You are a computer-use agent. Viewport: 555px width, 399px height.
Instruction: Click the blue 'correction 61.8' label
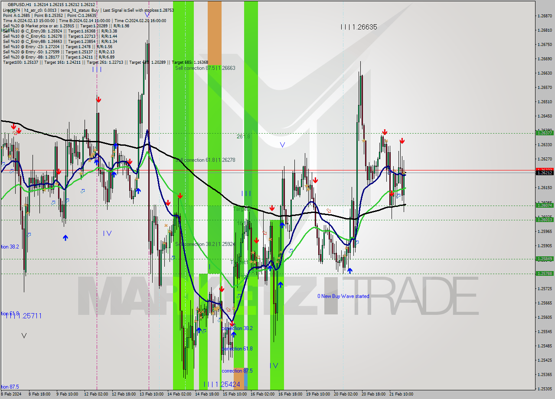point(237,349)
